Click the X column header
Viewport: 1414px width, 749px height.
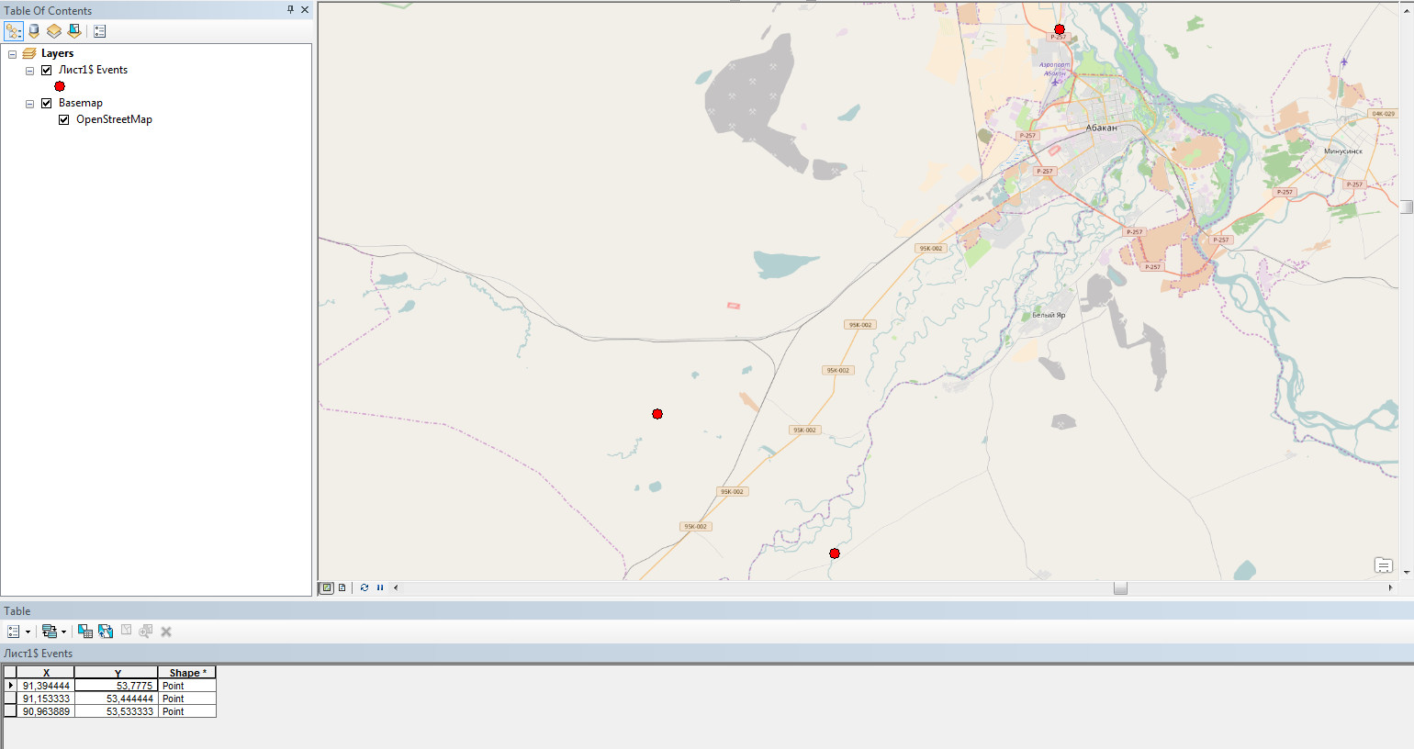click(x=45, y=673)
